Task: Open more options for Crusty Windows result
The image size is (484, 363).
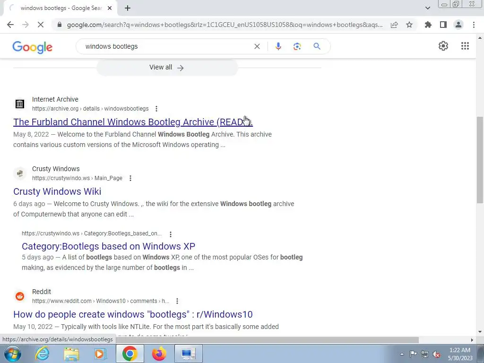Action: click(130, 178)
